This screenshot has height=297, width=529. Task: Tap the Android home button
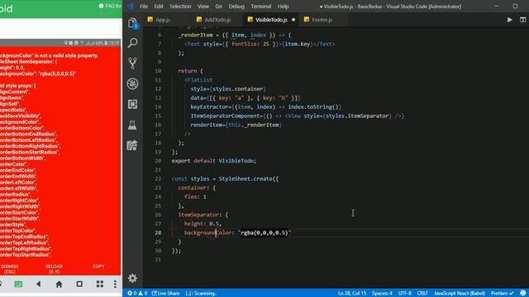(x=59, y=284)
